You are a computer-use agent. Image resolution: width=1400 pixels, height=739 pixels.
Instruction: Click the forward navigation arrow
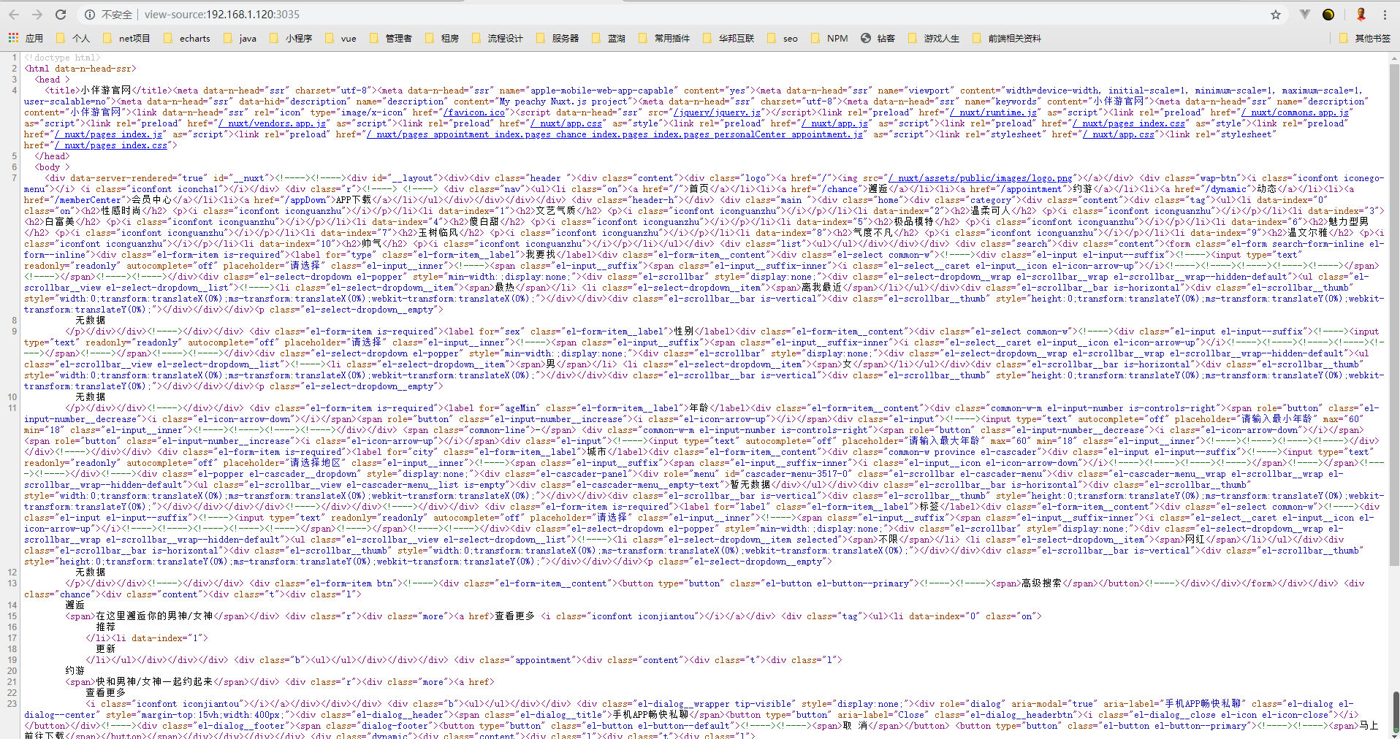tap(37, 14)
